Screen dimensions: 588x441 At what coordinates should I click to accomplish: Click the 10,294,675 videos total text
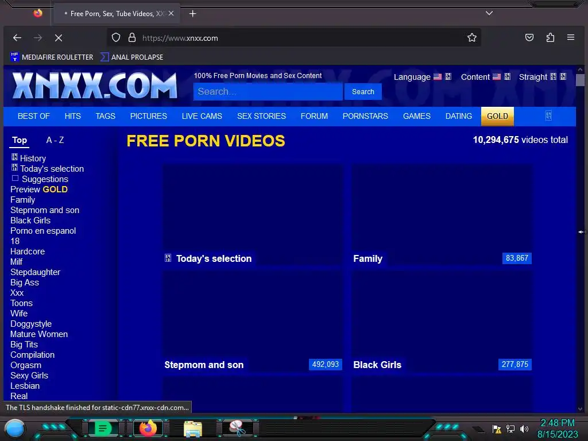click(520, 140)
